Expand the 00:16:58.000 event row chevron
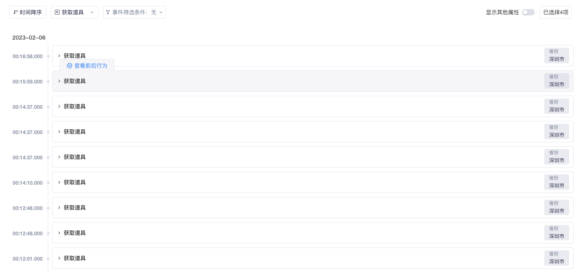 59,56
